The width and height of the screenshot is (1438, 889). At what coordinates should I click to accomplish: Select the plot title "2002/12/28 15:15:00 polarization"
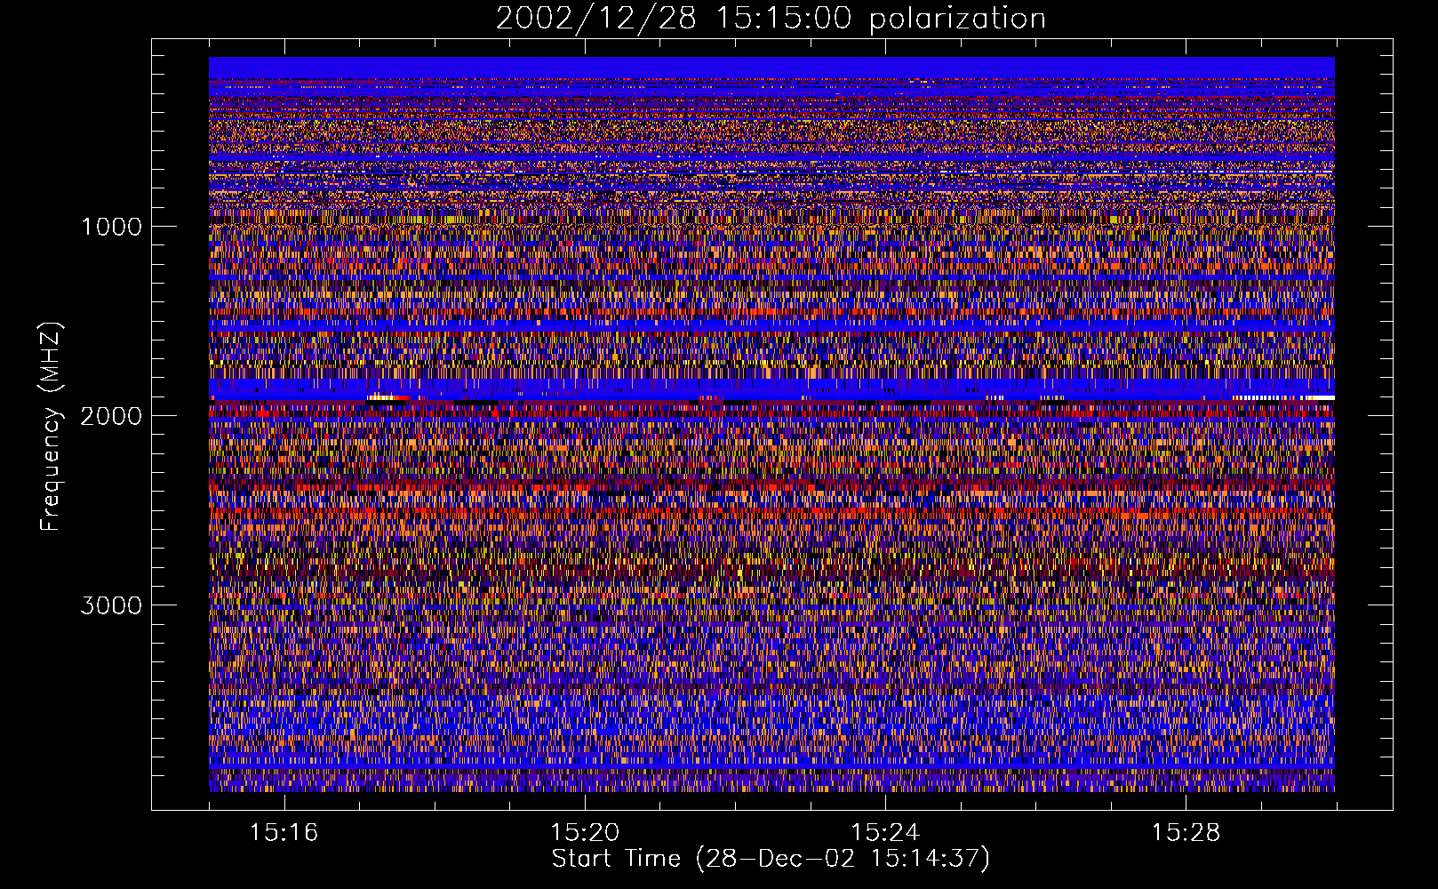coord(771,18)
